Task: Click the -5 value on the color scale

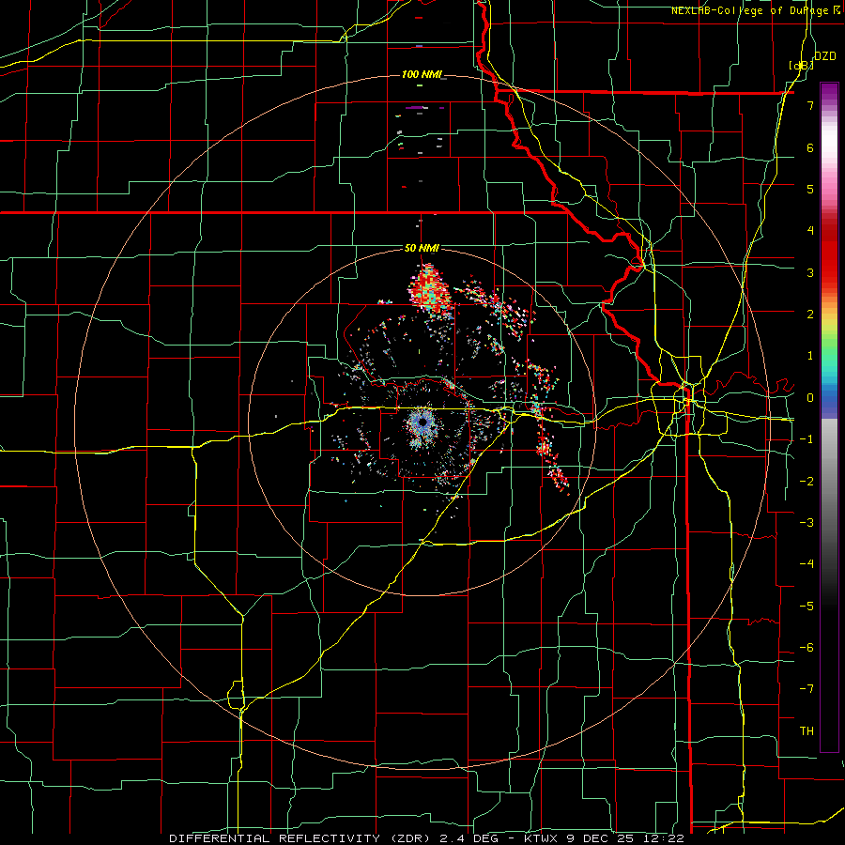Action: pos(807,607)
